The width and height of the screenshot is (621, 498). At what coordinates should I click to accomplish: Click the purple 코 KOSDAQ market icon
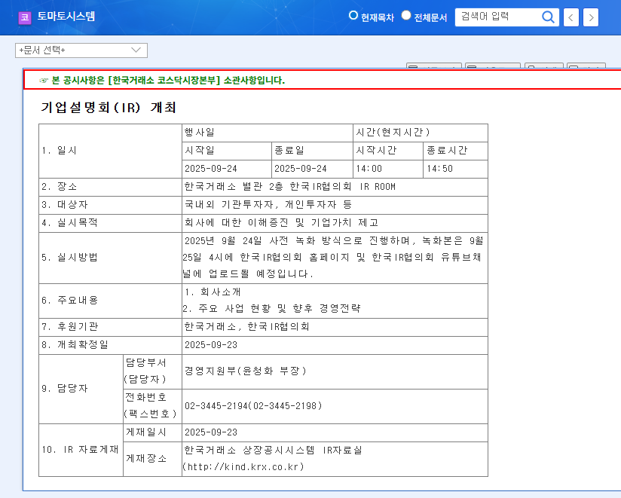tap(25, 17)
